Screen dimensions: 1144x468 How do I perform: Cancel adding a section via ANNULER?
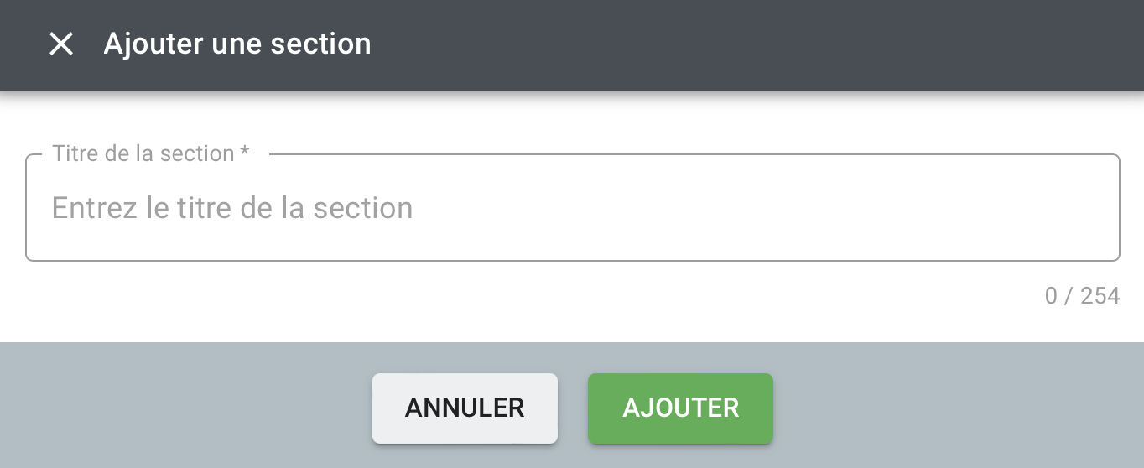[x=465, y=408]
